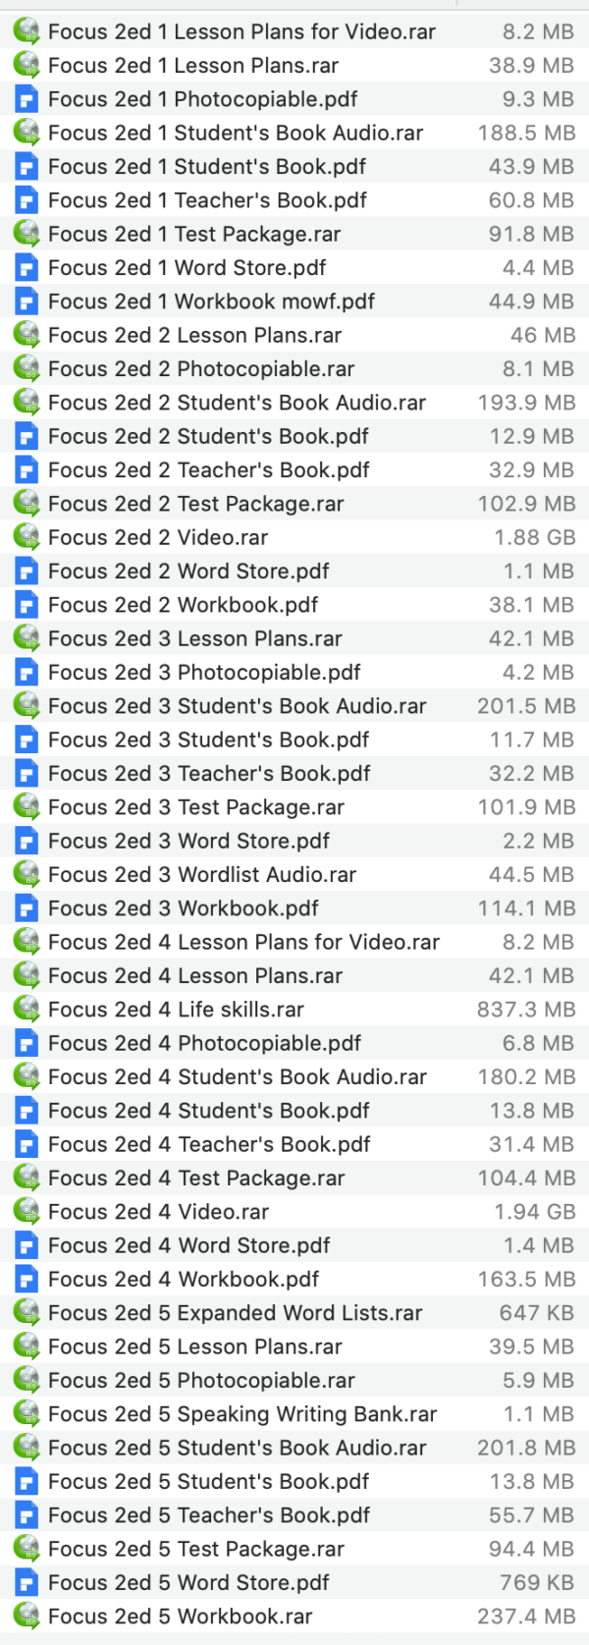
Task: Click the PDF icon beside Focus 2ed 4 Photocopiable
Action: (27, 1043)
